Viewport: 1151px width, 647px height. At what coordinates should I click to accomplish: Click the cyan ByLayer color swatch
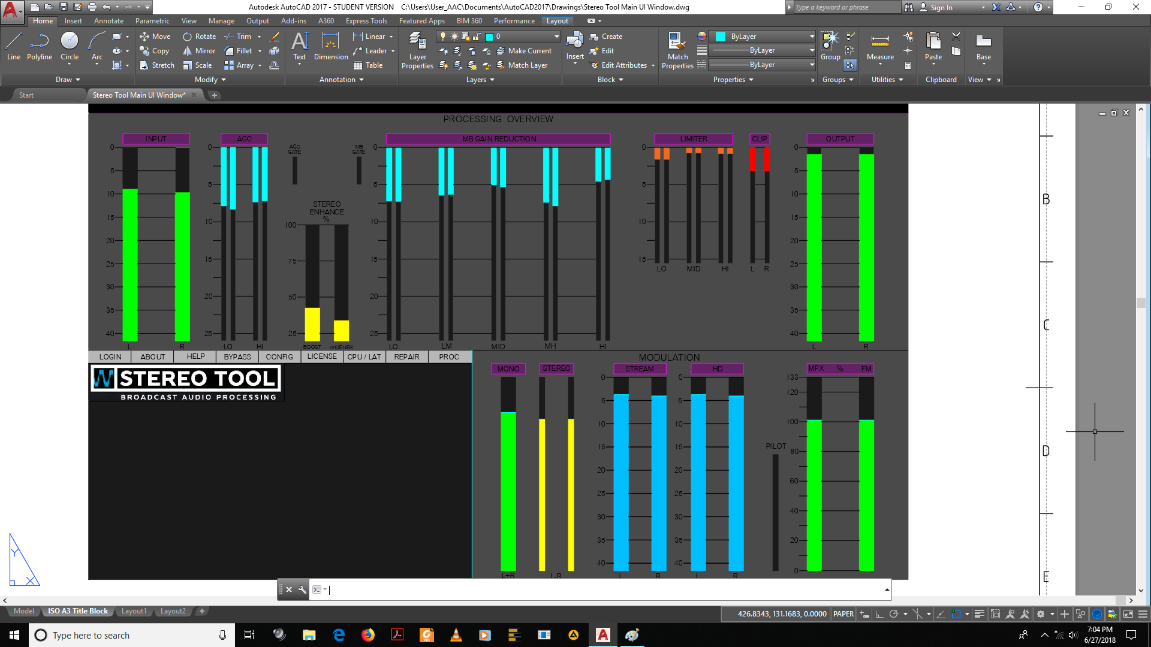(x=721, y=37)
